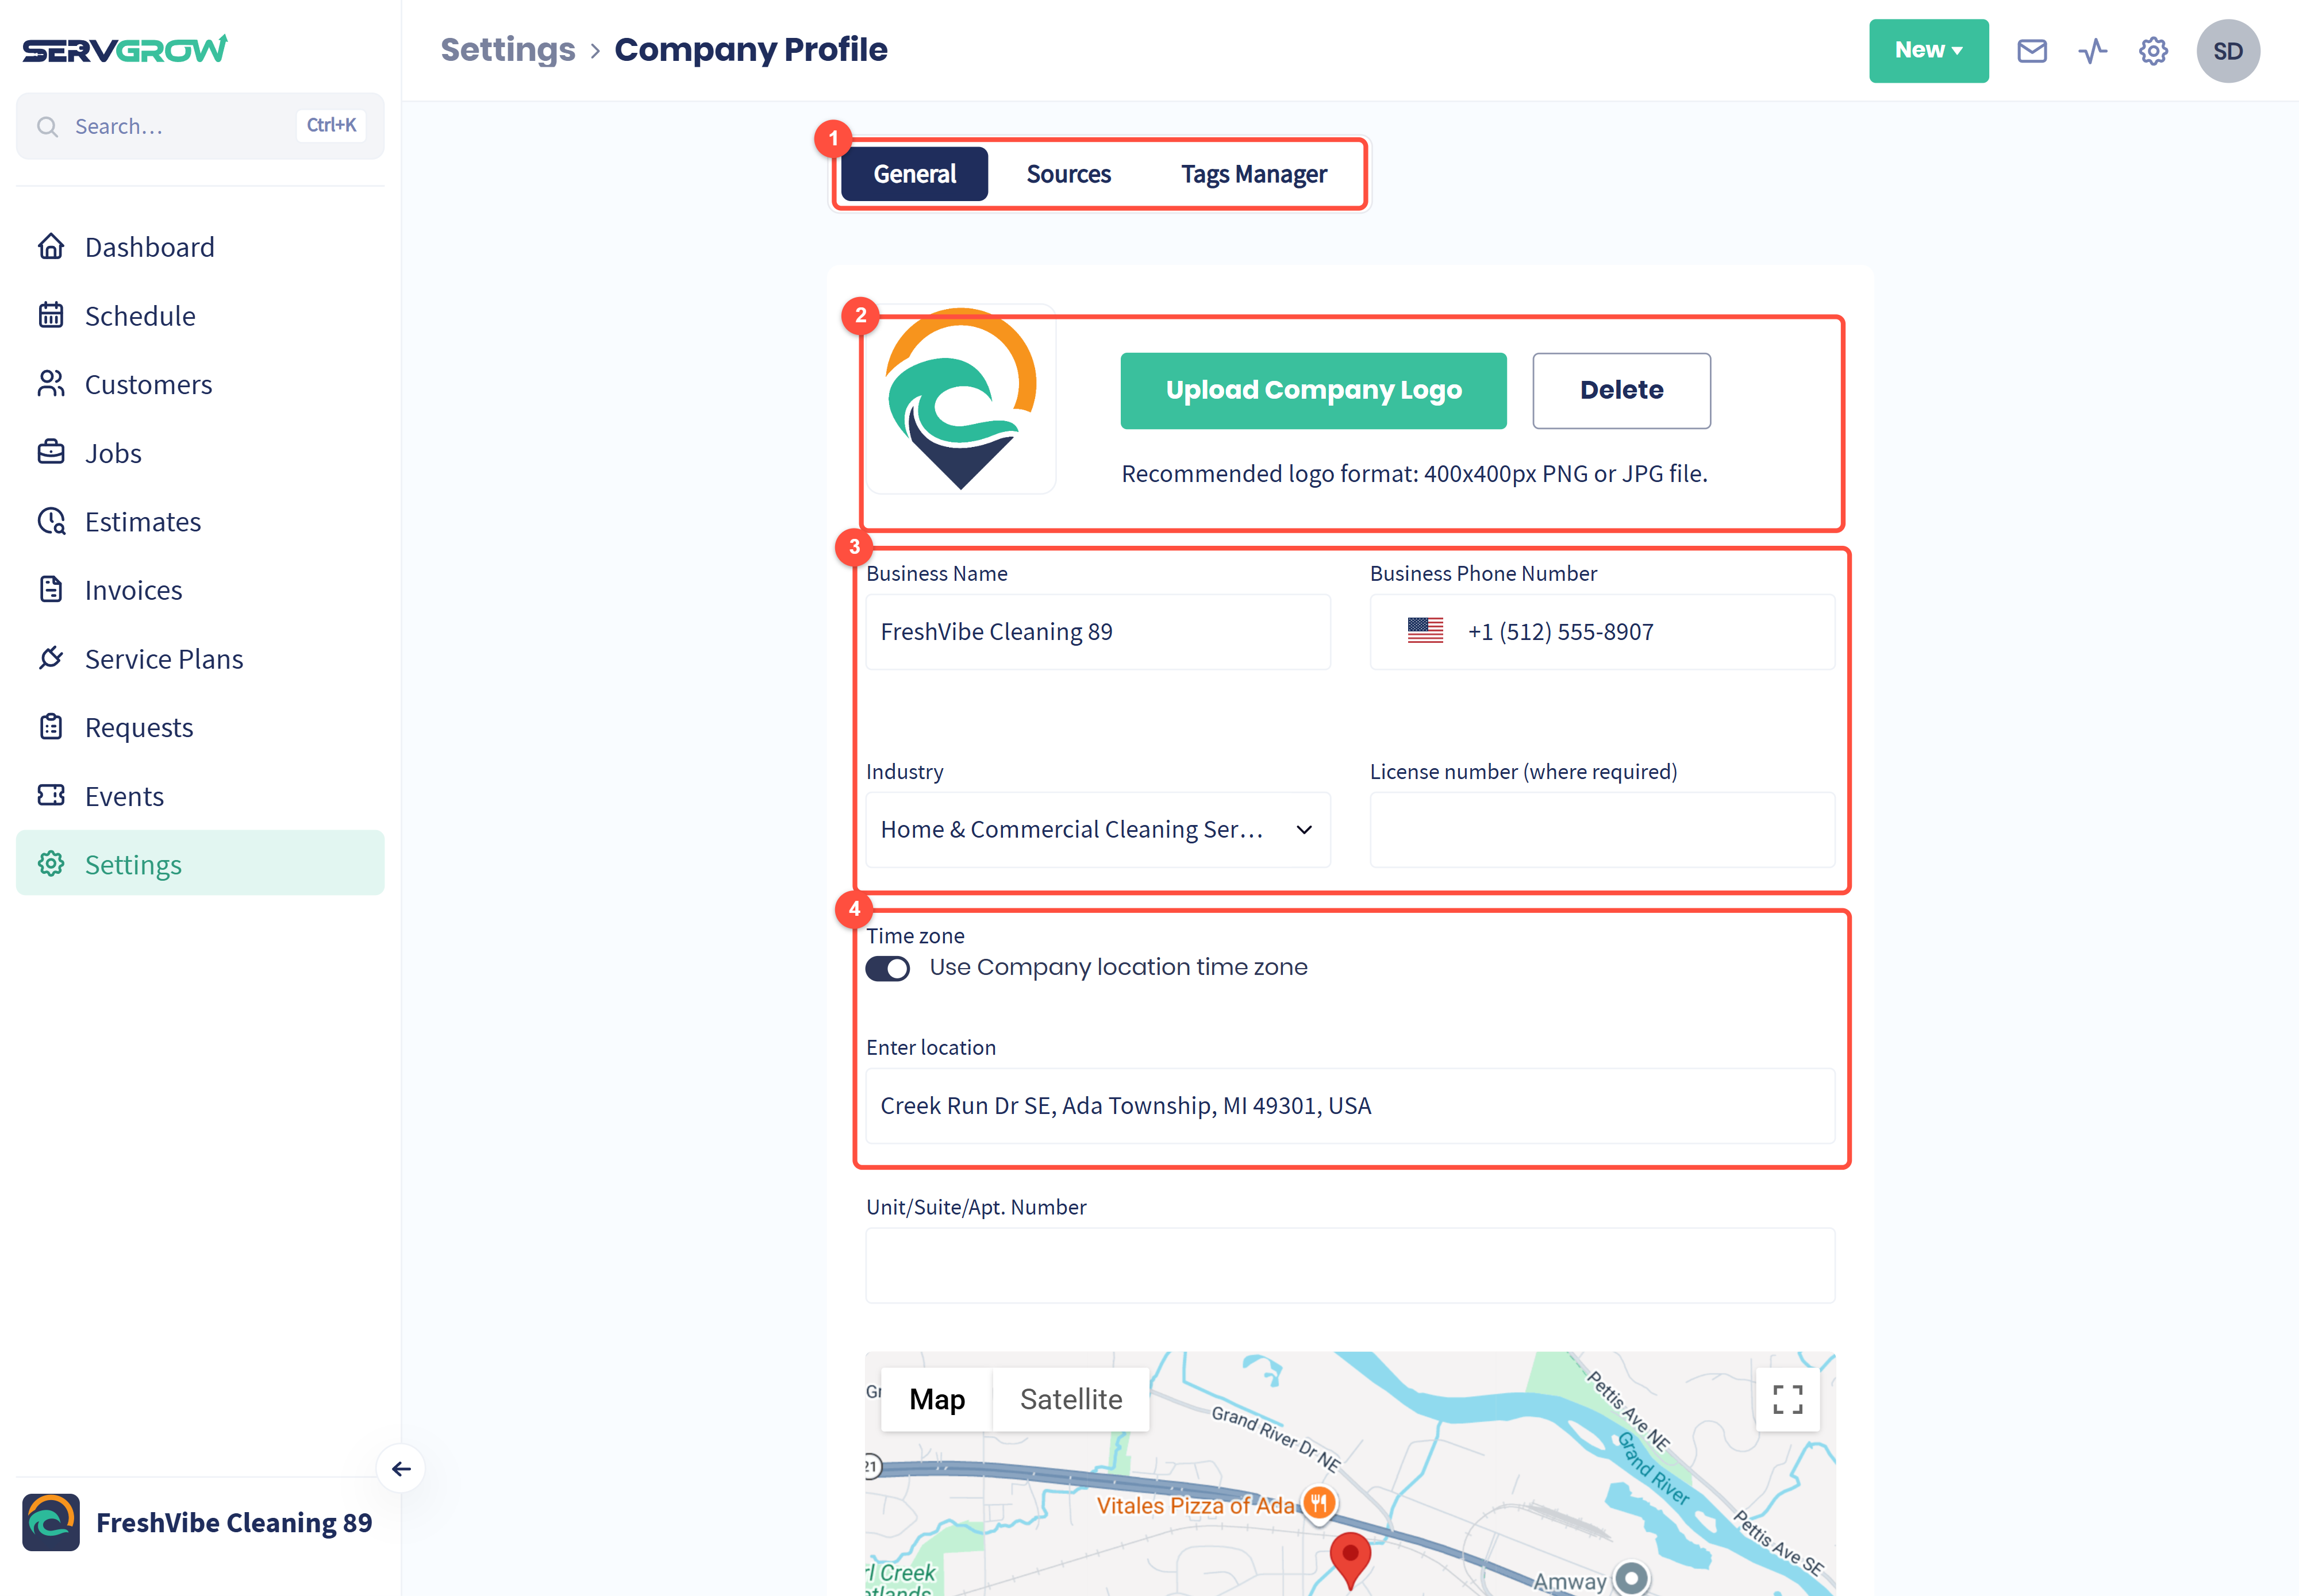Open the phone country flag selector
The height and width of the screenshot is (1596, 2299).
point(1425,631)
